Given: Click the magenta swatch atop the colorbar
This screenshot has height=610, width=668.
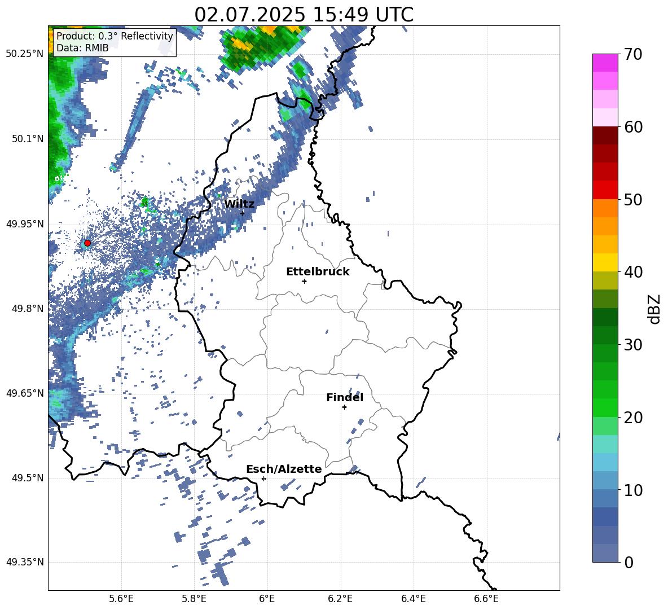Looking at the screenshot, I should 605,63.
